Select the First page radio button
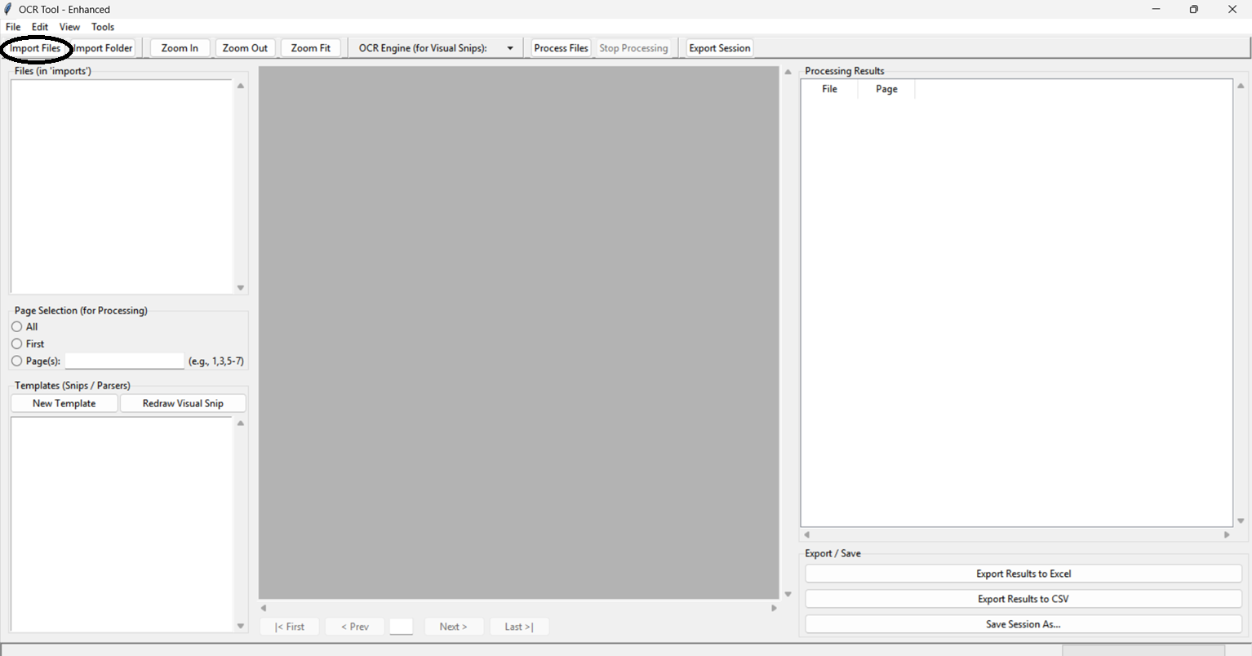 (17, 344)
